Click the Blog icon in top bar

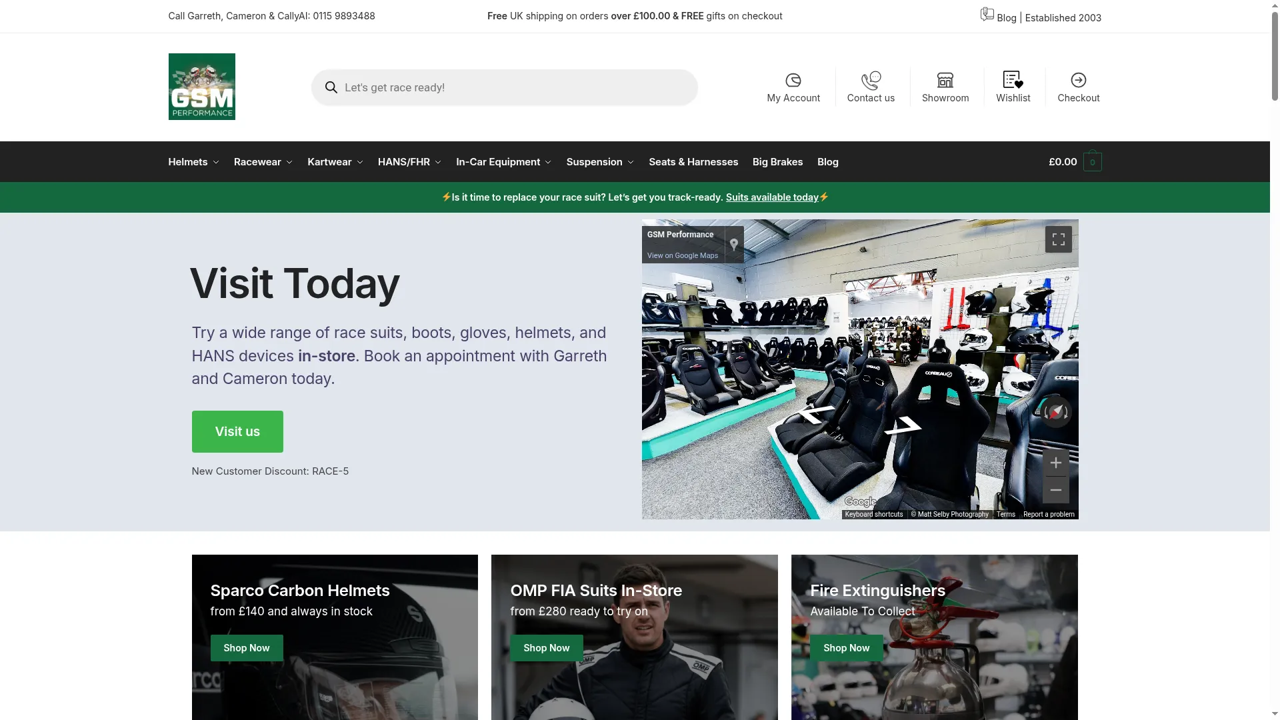pos(987,14)
